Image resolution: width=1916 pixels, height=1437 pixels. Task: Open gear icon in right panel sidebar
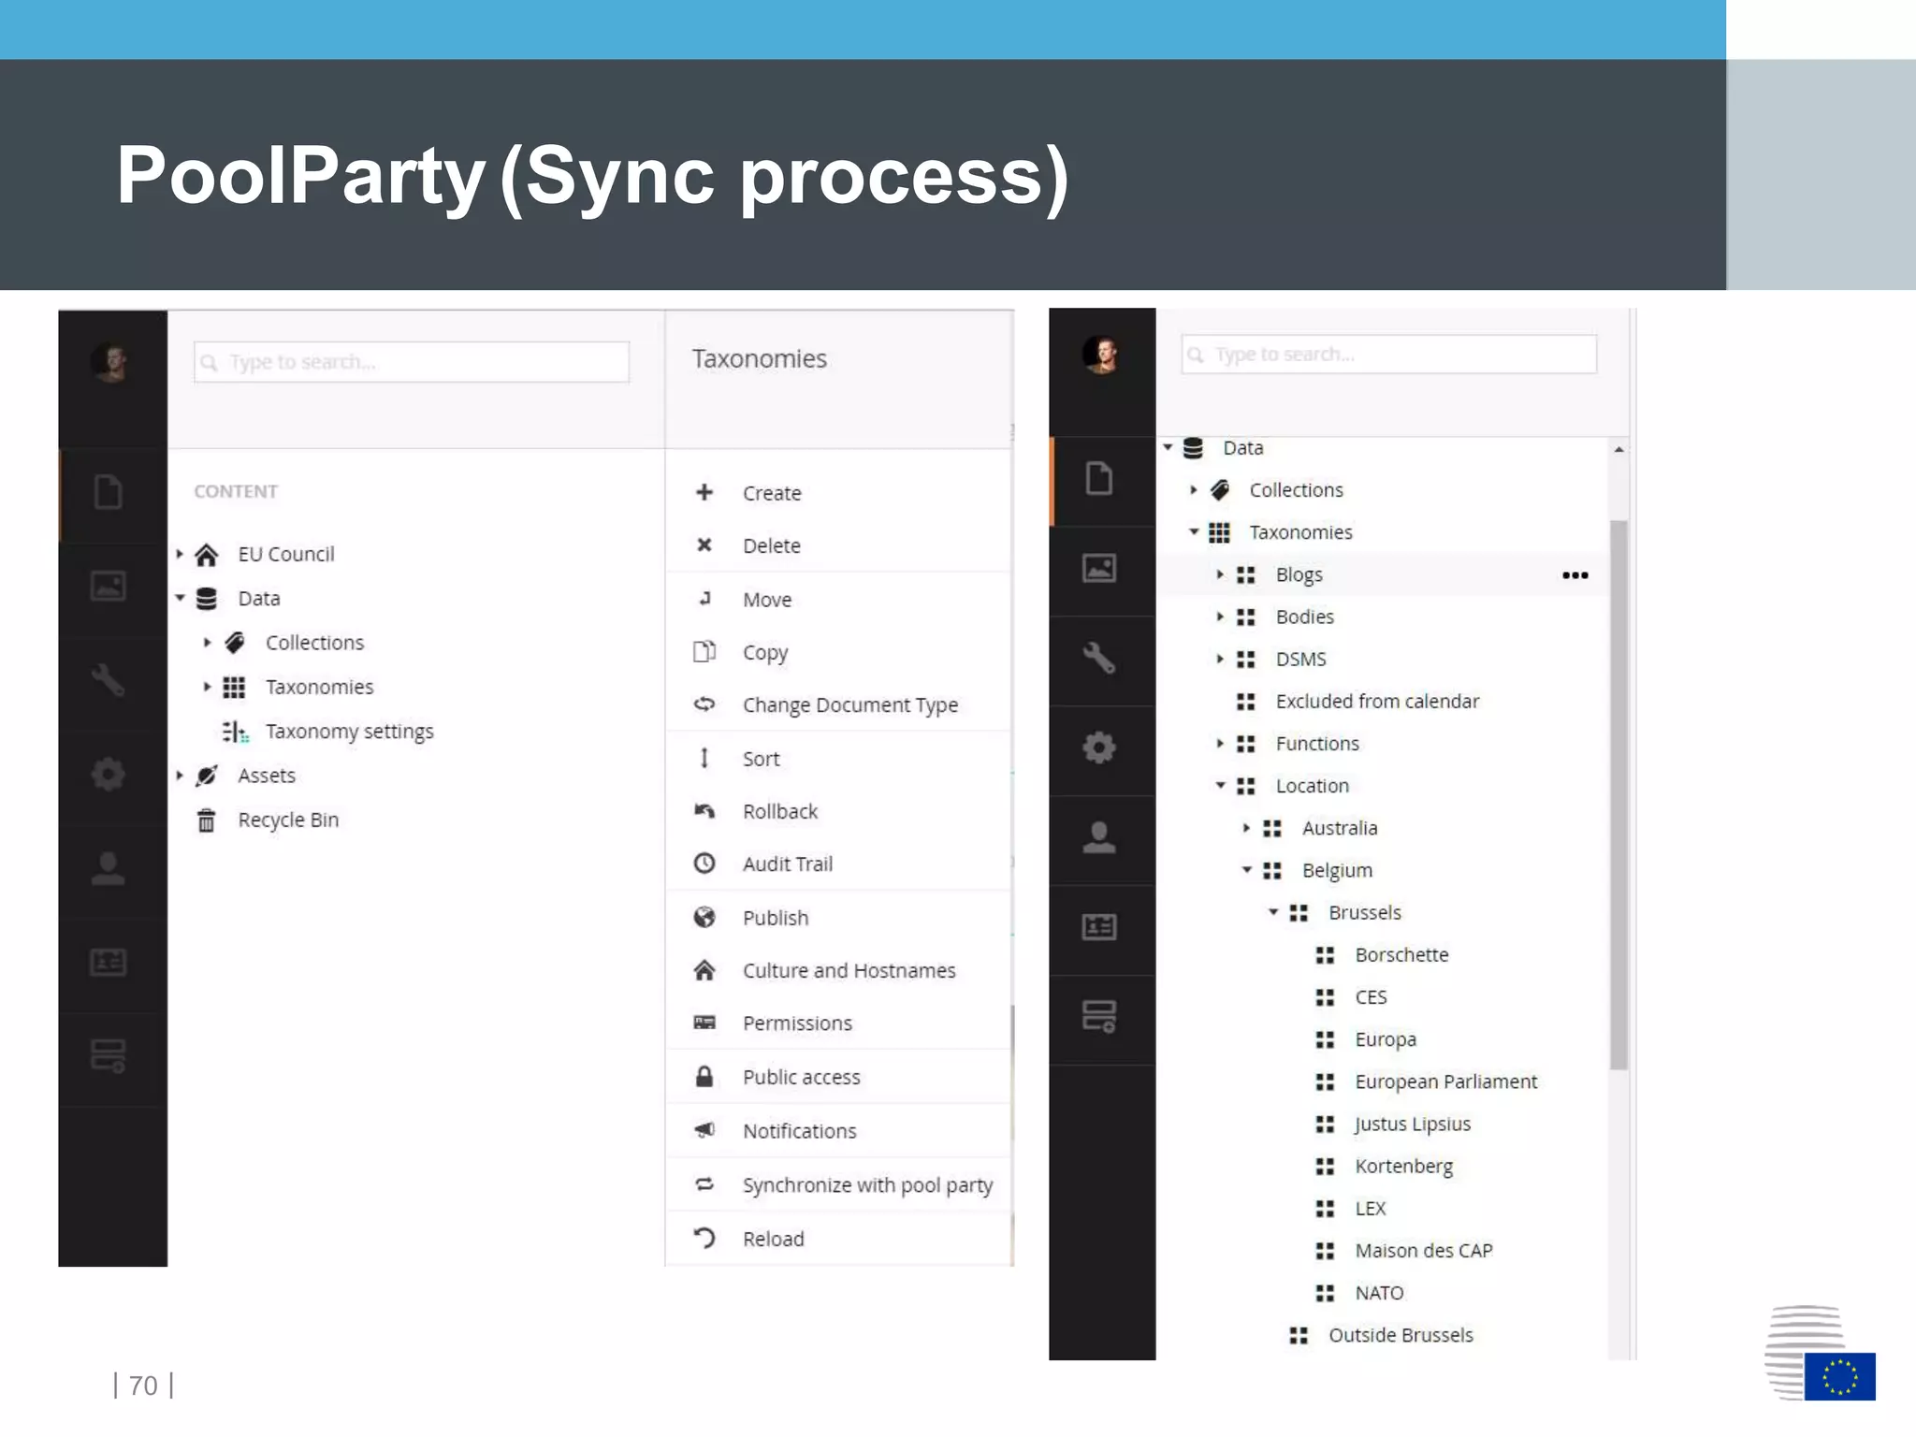[1099, 748]
